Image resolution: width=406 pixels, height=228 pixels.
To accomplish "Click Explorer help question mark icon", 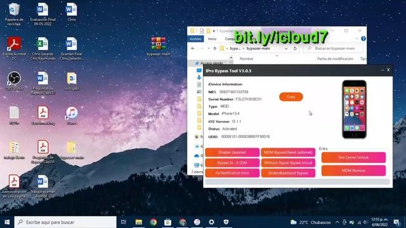I will point(363,39).
